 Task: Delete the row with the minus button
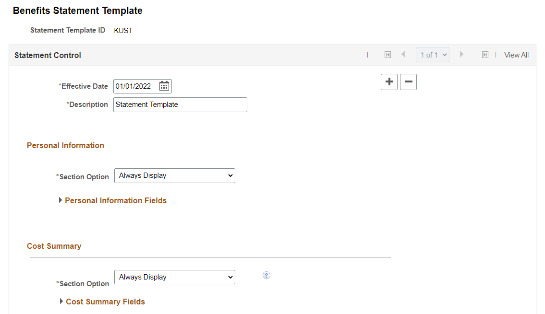click(x=408, y=82)
